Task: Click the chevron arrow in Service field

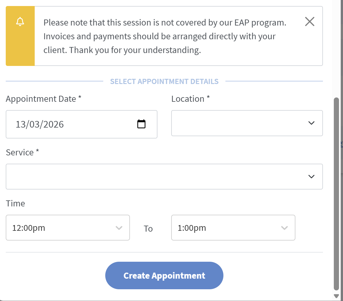Action: click(x=311, y=177)
